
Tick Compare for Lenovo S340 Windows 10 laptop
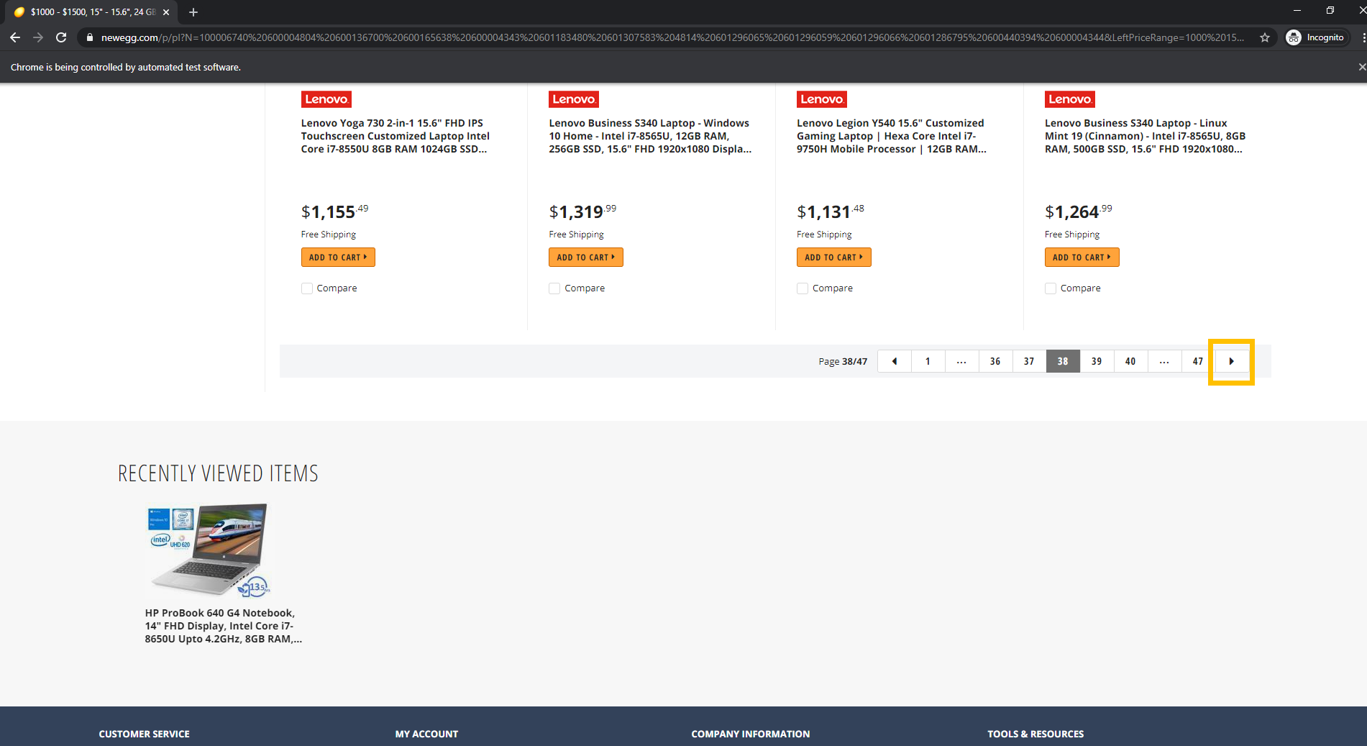pyautogui.click(x=554, y=288)
